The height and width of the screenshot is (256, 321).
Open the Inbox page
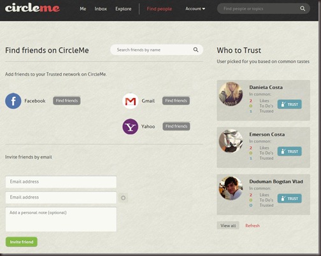[x=101, y=9]
